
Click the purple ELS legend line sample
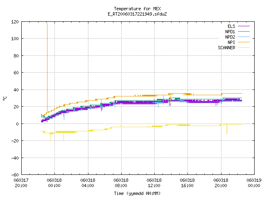pos(244,26)
